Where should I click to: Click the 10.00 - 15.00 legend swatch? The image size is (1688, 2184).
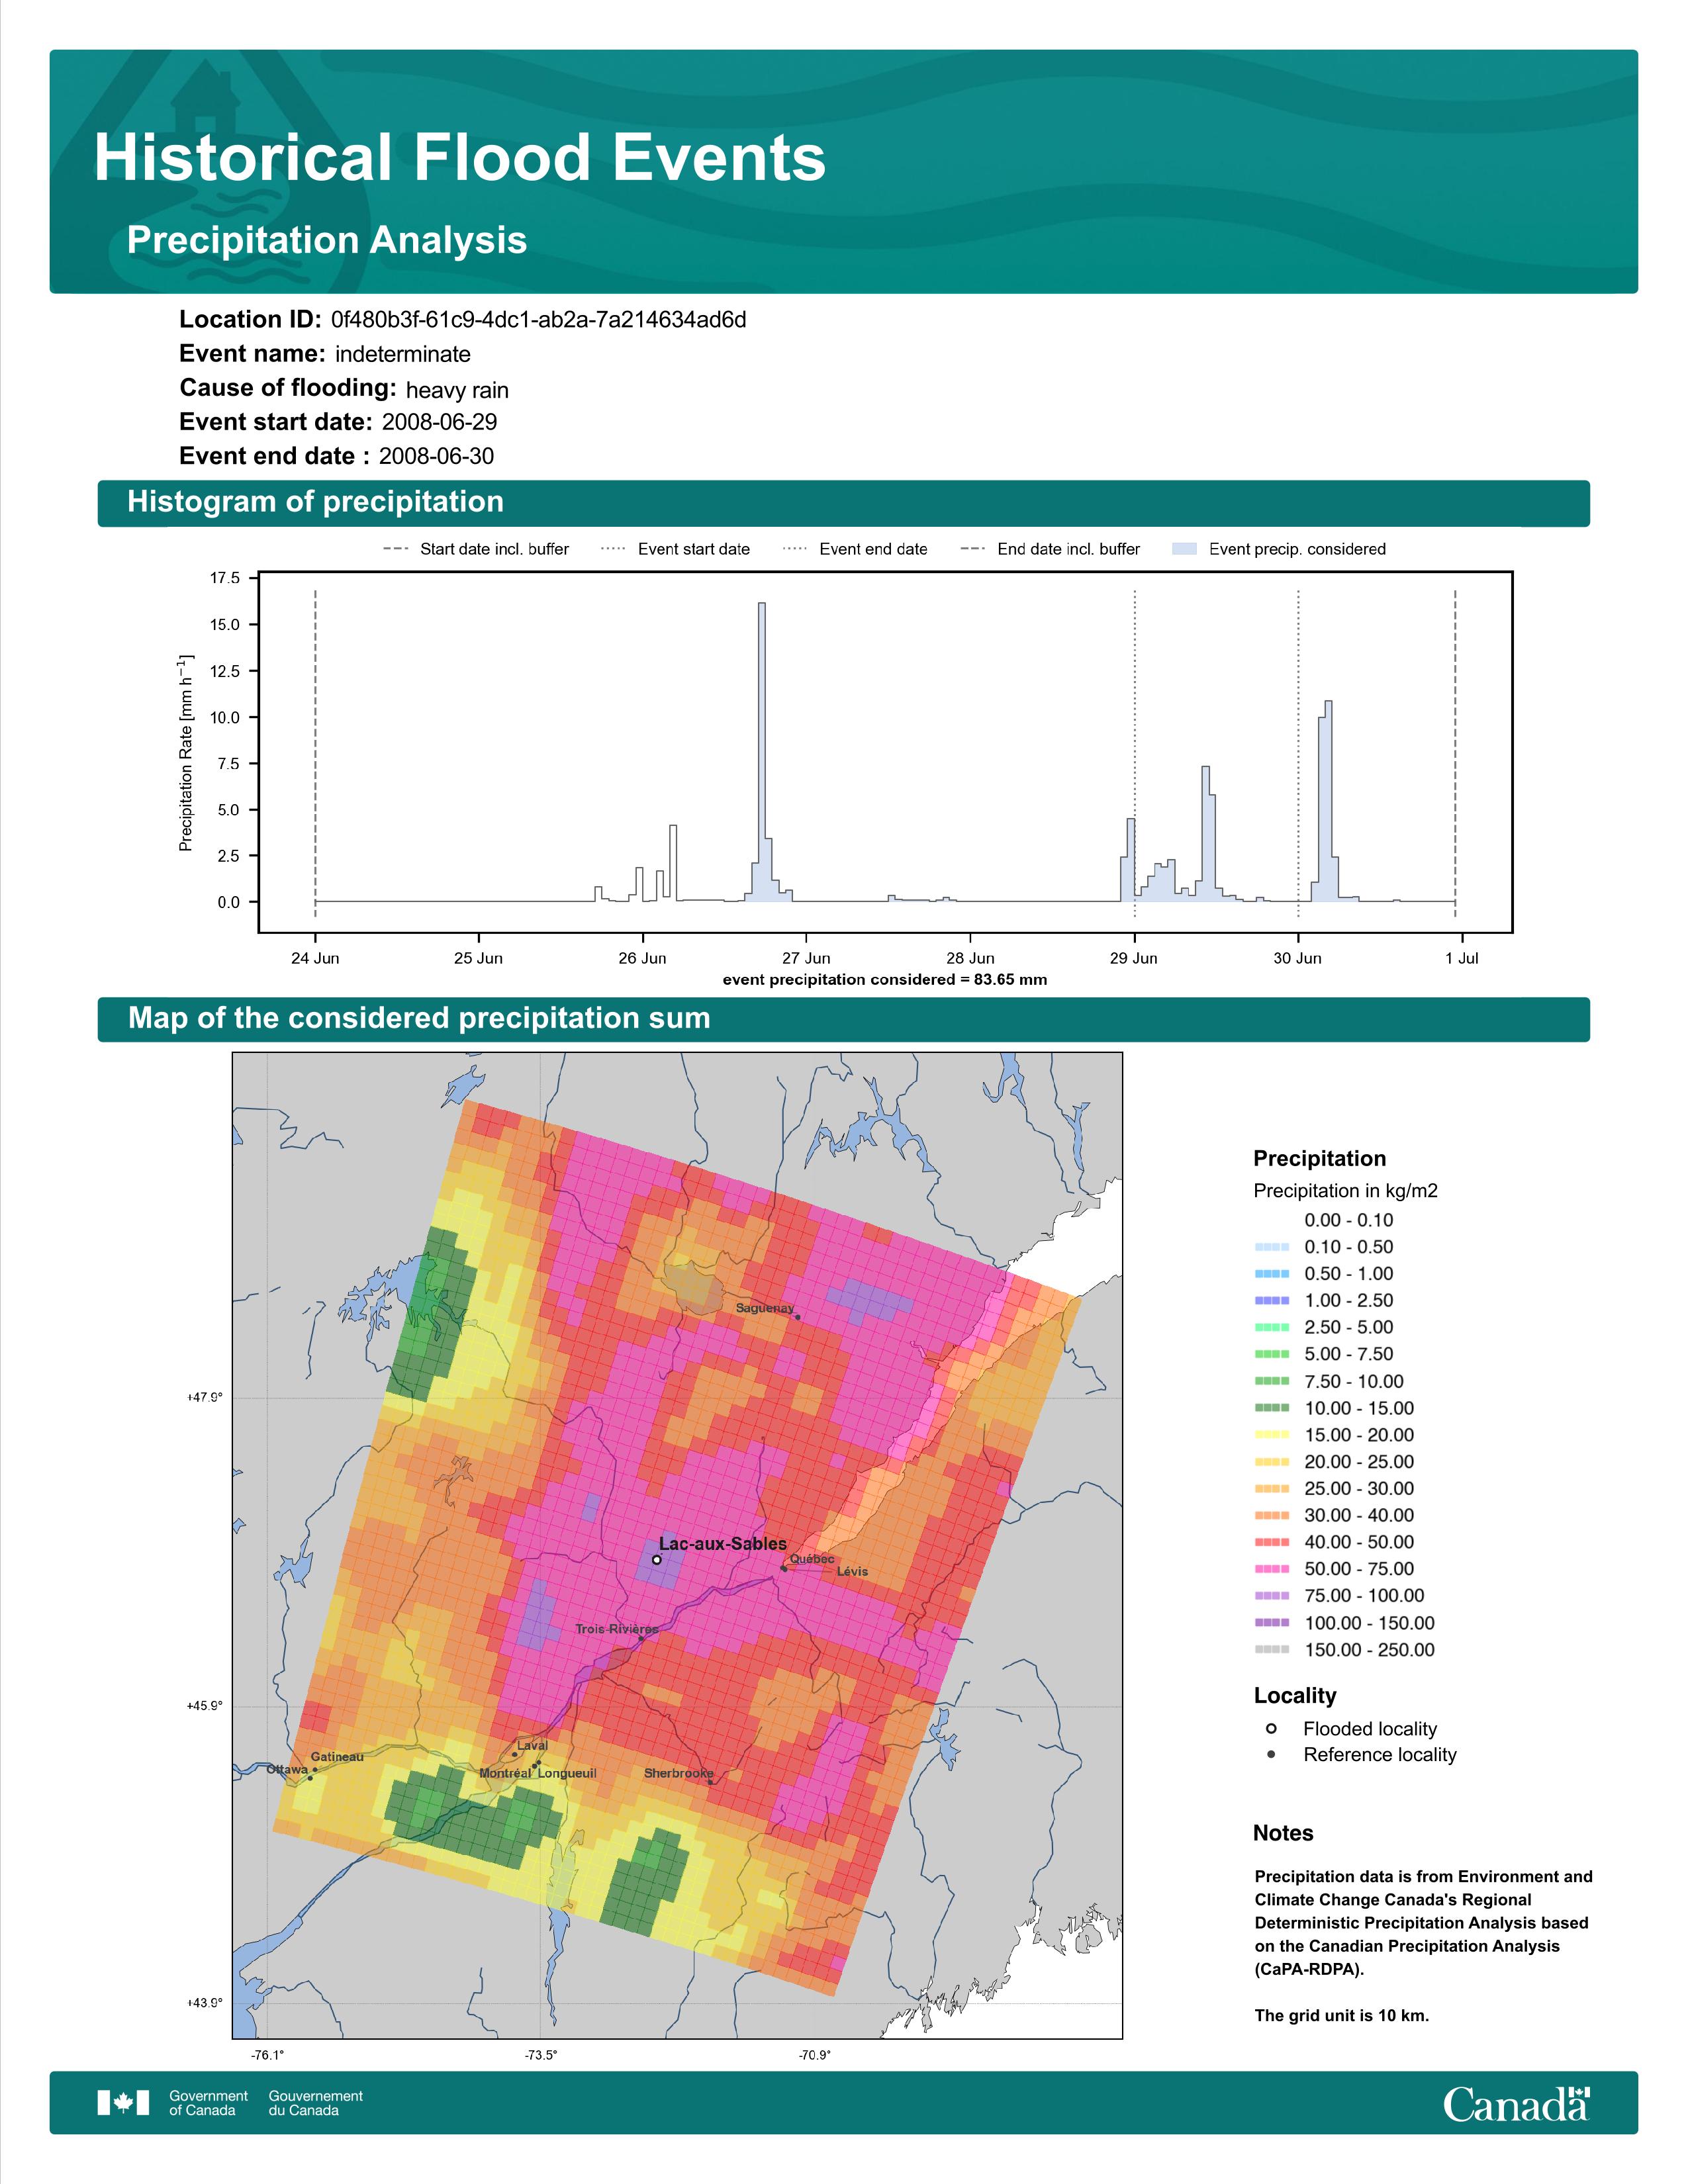click(1271, 1408)
